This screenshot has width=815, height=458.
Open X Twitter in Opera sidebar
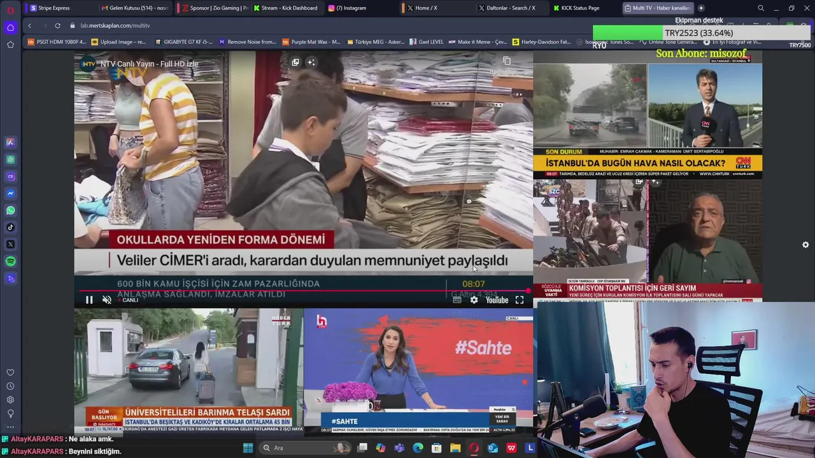tap(10, 244)
